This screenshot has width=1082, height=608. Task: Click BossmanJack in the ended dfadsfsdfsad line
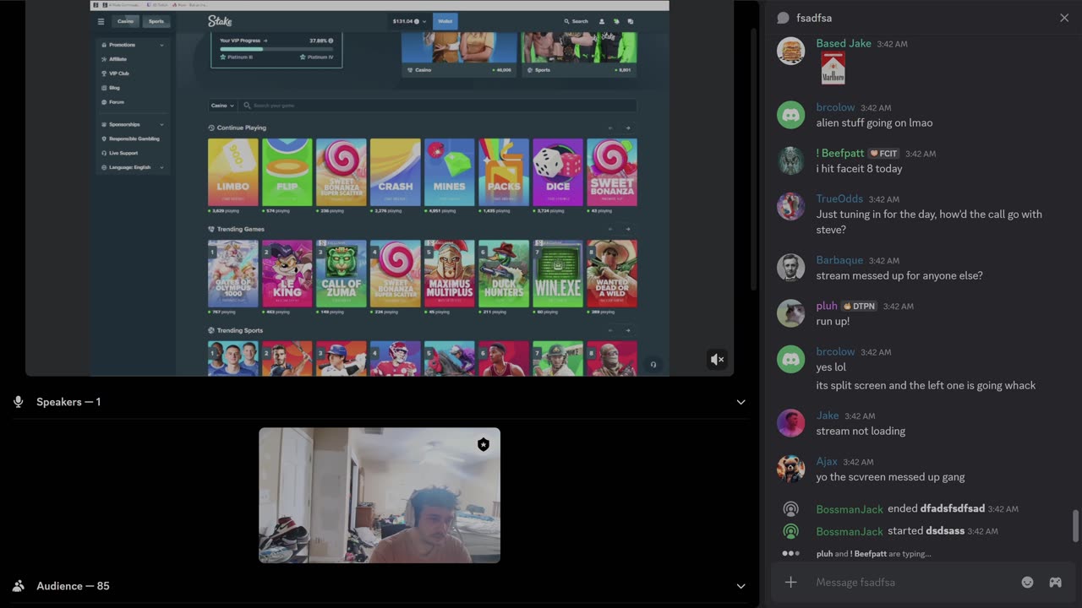point(850,509)
